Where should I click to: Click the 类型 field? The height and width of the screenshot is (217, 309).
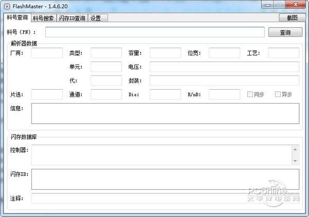[106, 53]
